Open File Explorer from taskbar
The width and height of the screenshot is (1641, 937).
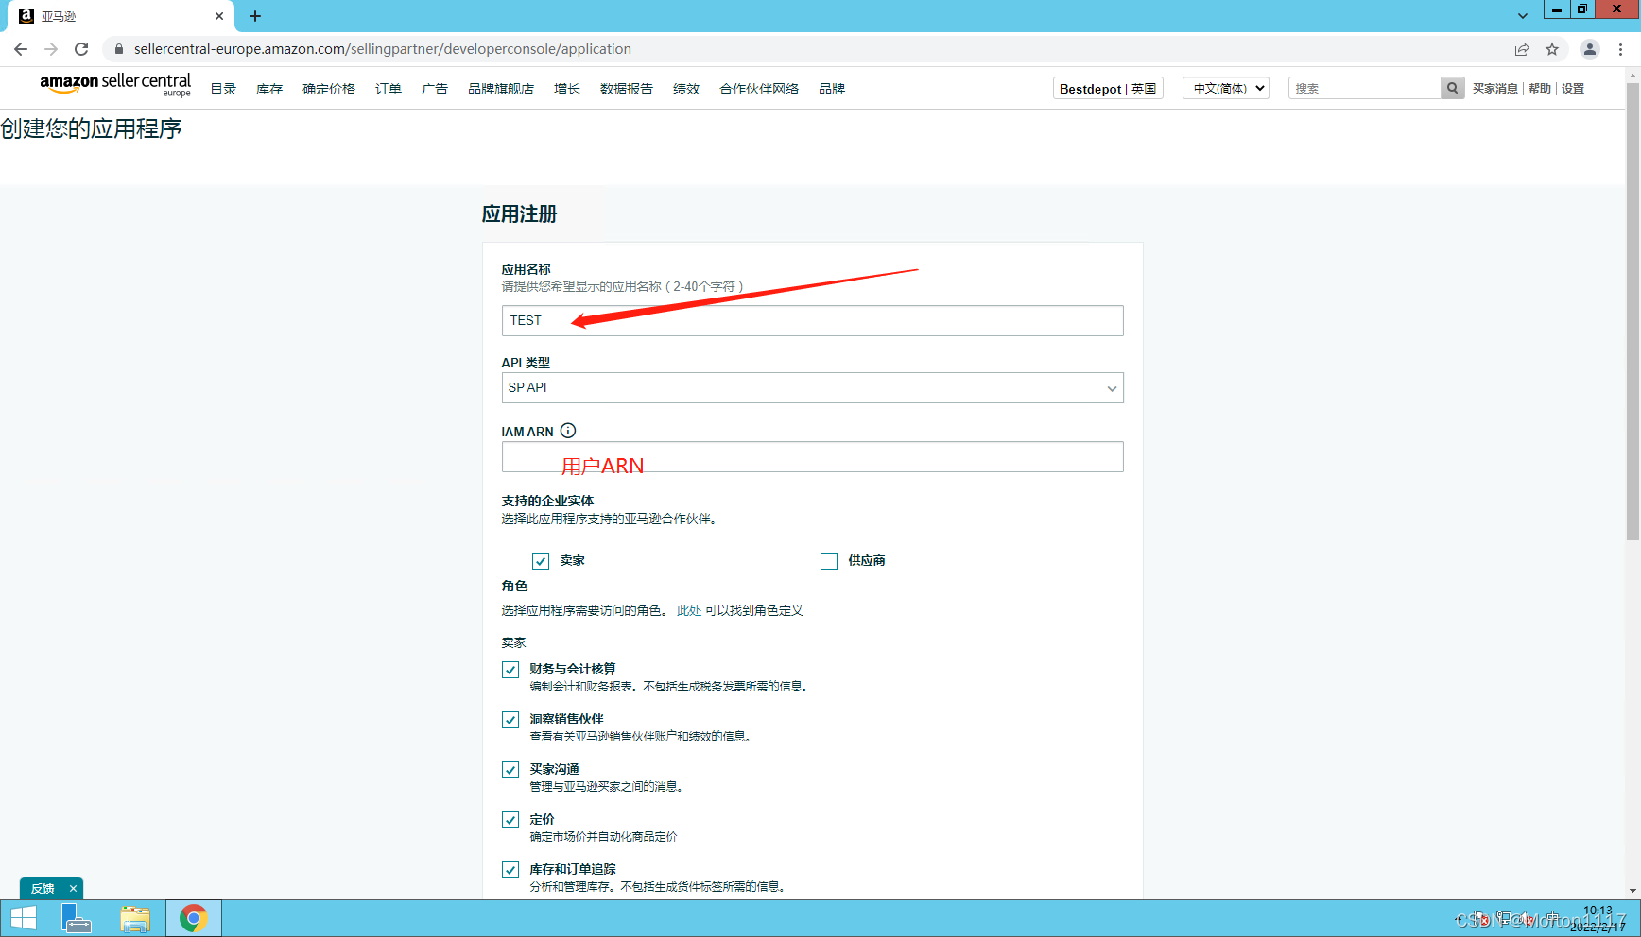tap(135, 918)
